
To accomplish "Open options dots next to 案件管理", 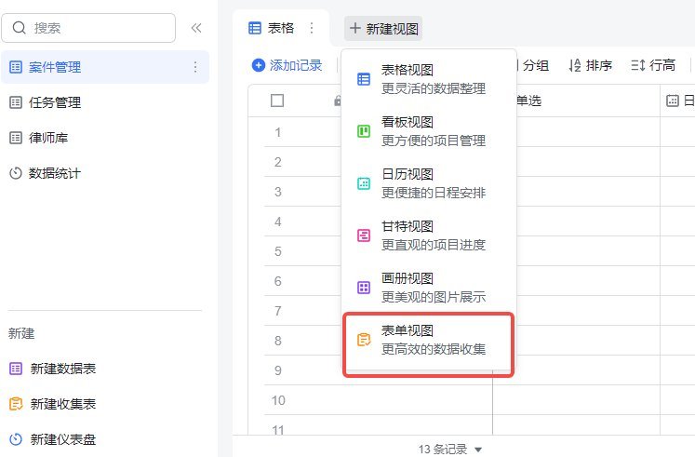I will tap(195, 67).
